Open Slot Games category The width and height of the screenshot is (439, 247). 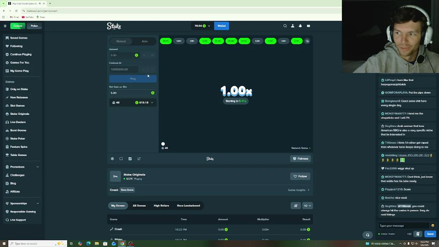(17, 106)
